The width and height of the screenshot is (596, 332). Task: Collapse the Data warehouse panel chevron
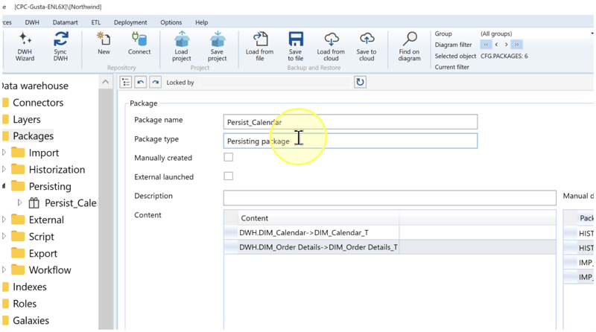(x=105, y=82)
